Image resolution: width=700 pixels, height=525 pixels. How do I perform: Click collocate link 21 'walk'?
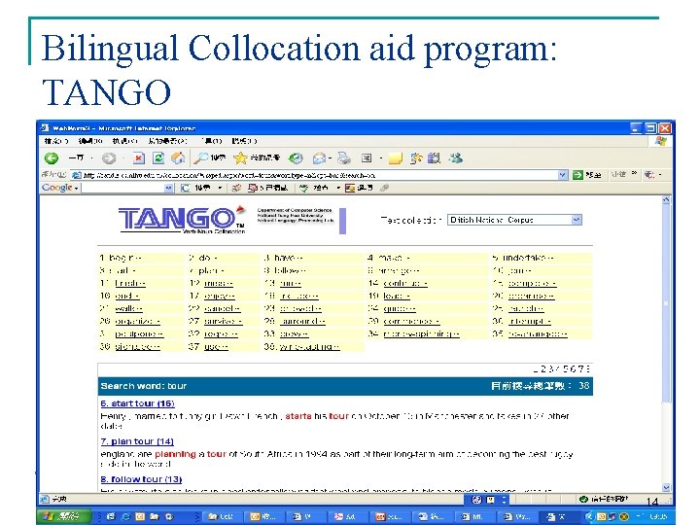coord(128,308)
